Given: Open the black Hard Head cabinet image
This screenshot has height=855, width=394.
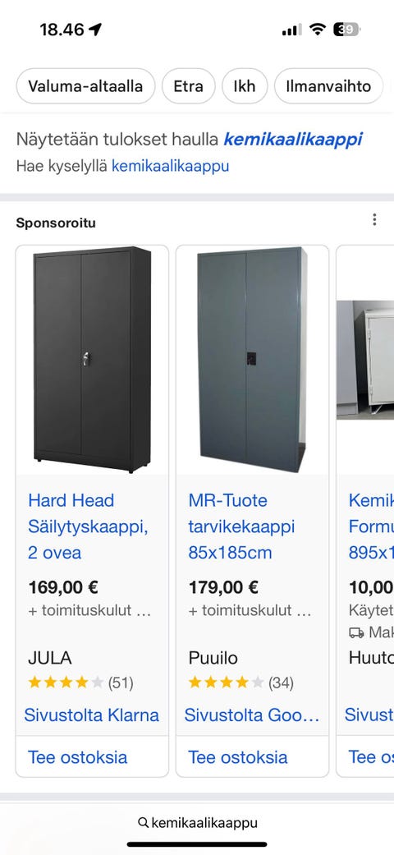Looking at the screenshot, I should 92,360.
